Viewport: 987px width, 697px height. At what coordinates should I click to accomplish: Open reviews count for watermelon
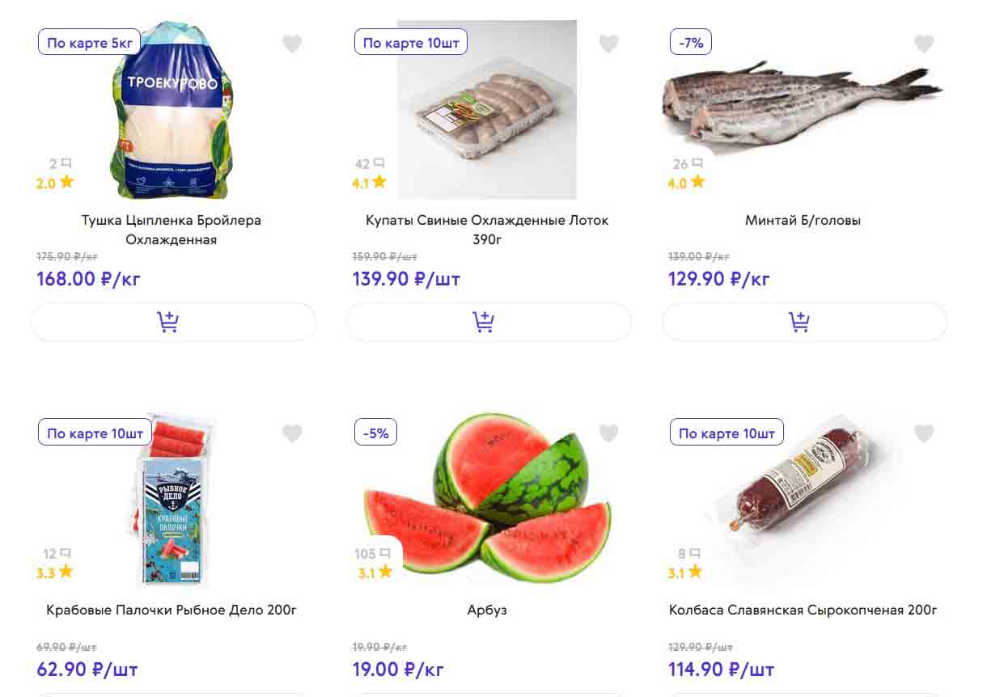[371, 554]
